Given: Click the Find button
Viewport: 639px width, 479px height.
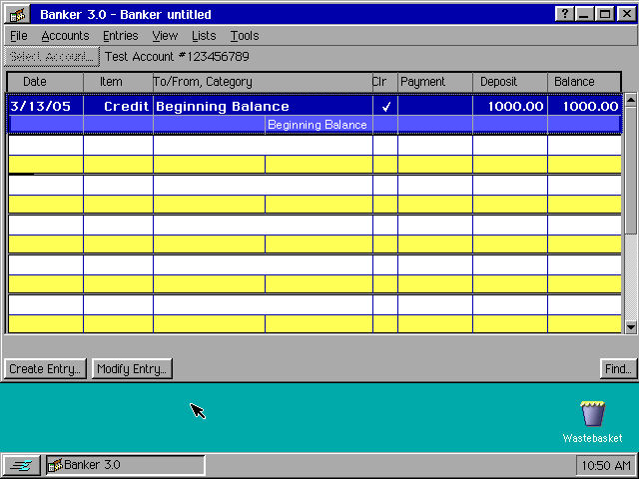Looking at the screenshot, I should pos(618,368).
